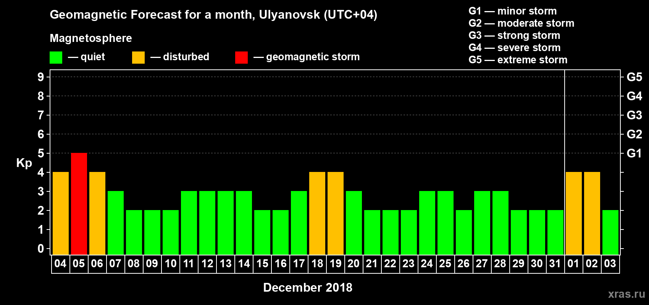
Task: Click the green quiet legend swatch
Action: click(x=56, y=58)
